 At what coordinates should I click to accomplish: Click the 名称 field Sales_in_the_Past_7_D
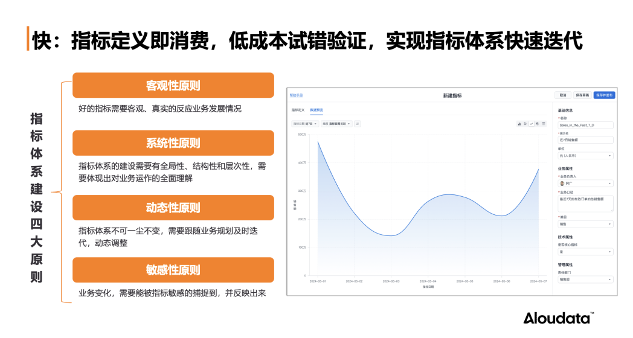[x=585, y=126]
